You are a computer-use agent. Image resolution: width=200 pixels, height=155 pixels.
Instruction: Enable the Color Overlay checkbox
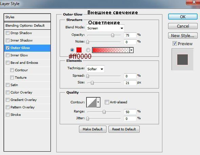pyautogui.click(x=7, y=93)
